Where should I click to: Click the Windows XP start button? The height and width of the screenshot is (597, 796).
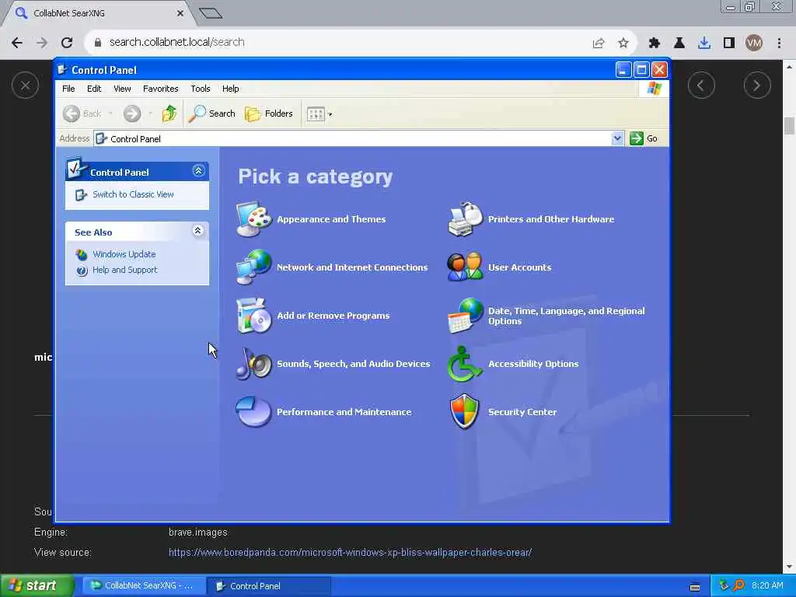[x=37, y=585]
